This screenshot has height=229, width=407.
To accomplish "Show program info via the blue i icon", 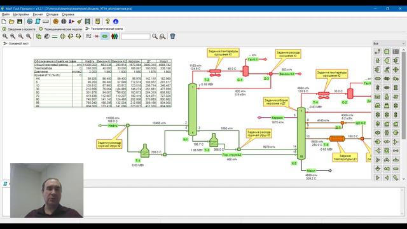I will (116, 22).
